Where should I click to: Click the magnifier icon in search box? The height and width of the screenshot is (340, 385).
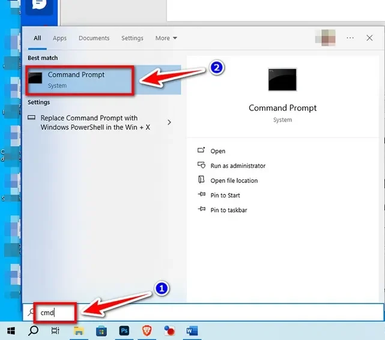31,312
